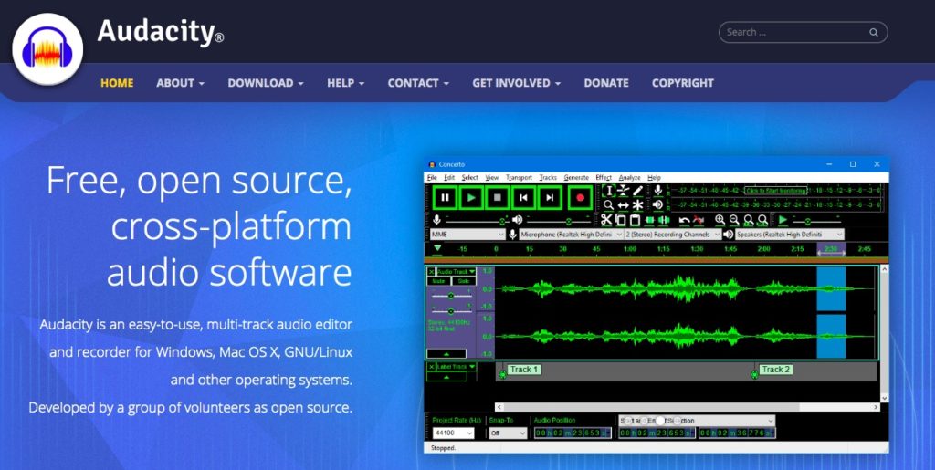Open the Project Rate 44100 dropdown
Viewport: 935px width, 470px height.
(453, 433)
